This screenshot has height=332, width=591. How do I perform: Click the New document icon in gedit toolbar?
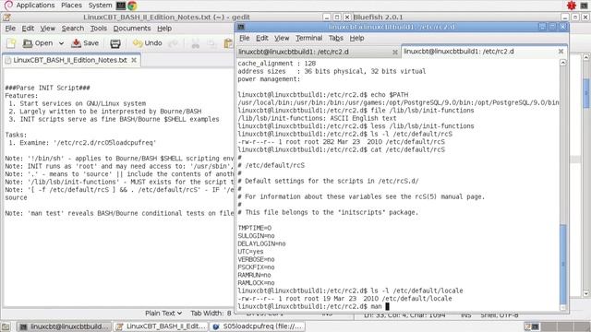coord(10,43)
